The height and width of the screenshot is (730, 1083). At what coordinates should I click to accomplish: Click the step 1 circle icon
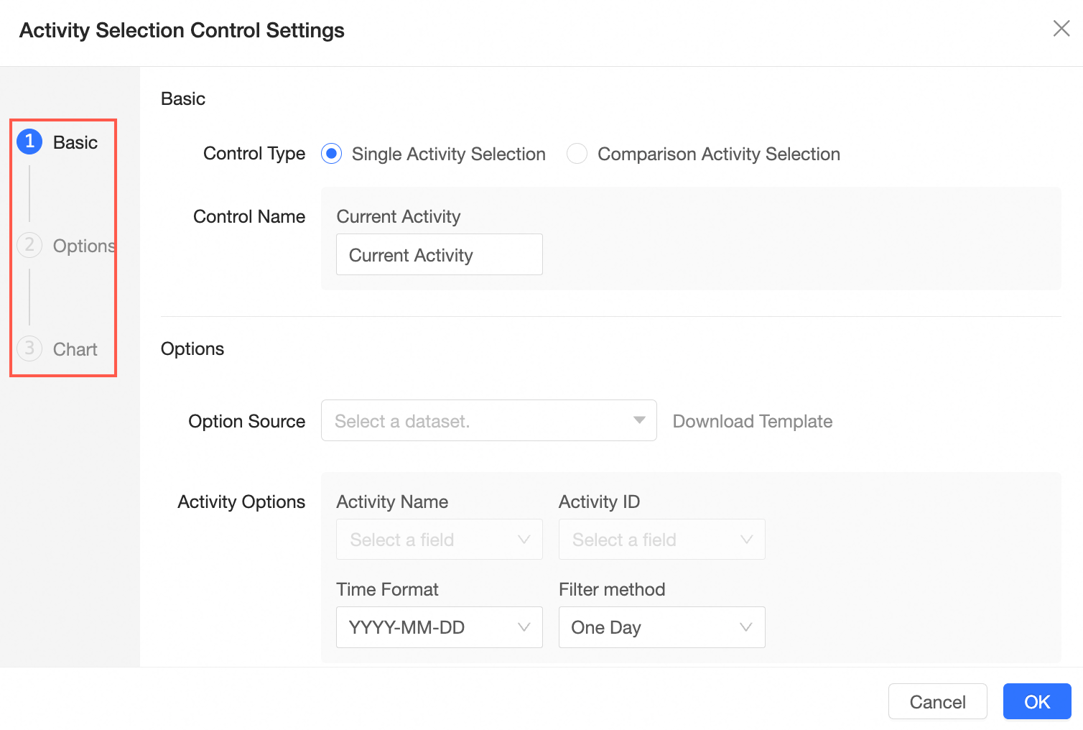pos(29,142)
